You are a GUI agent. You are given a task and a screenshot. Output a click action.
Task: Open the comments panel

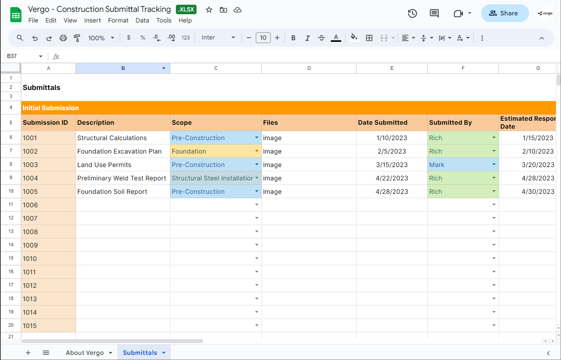[434, 13]
